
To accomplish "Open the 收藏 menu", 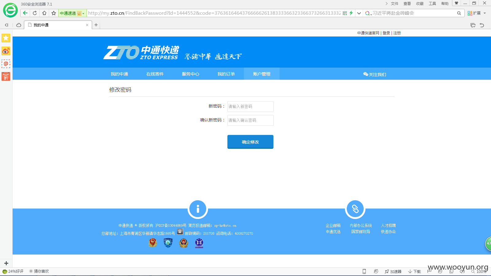I will (x=420, y=4).
